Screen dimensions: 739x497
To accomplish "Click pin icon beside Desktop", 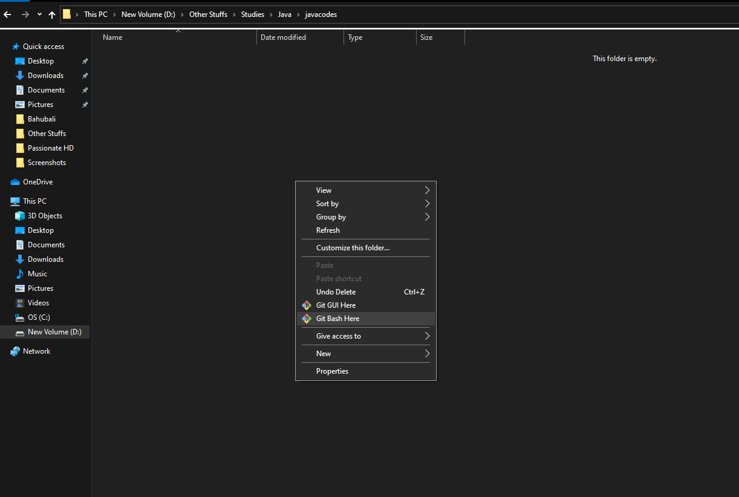I will click(85, 61).
